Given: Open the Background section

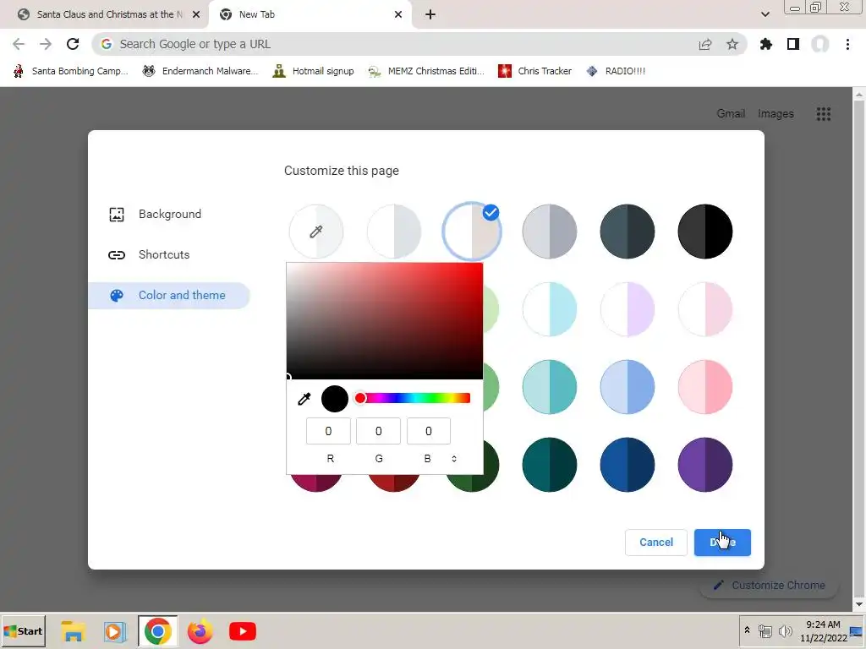Looking at the screenshot, I should tap(169, 214).
